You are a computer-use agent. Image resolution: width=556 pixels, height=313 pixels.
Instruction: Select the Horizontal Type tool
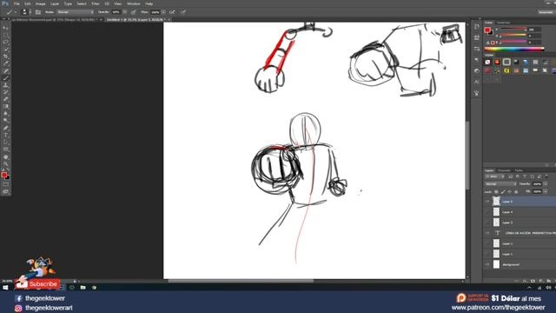pyautogui.click(x=5, y=136)
